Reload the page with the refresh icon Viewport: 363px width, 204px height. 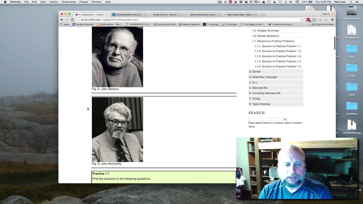pos(72,20)
